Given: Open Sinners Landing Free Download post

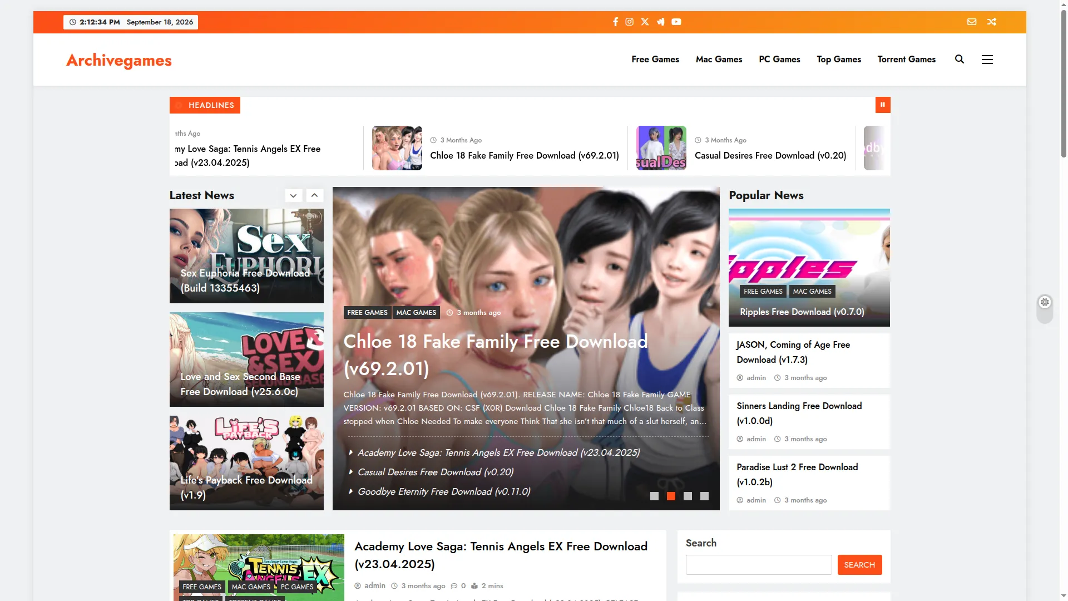Looking at the screenshot, I should [799, 413].
